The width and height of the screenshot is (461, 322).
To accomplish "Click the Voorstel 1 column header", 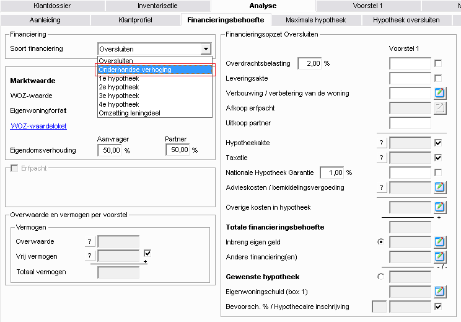I will click(x=403, y=48).
